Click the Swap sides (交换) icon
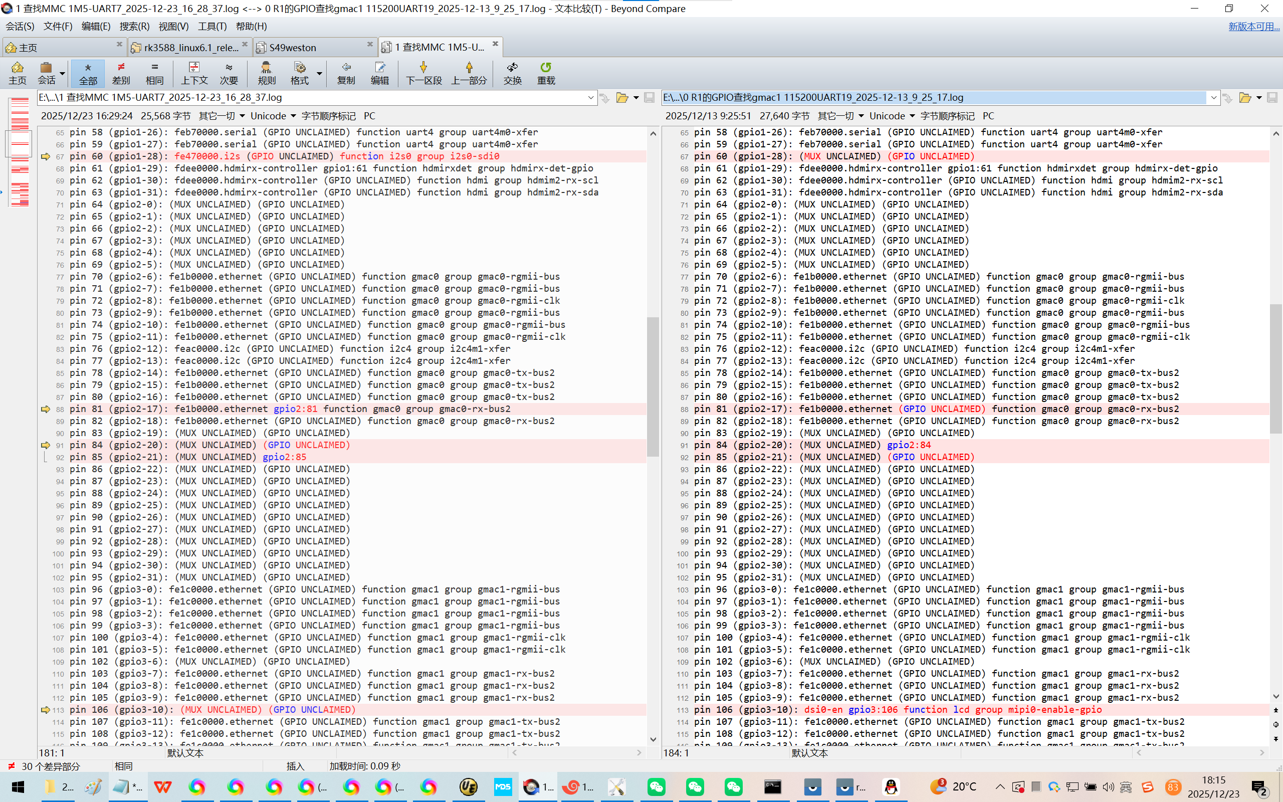Screen dimensions: 1283x802 coord(512,73)
